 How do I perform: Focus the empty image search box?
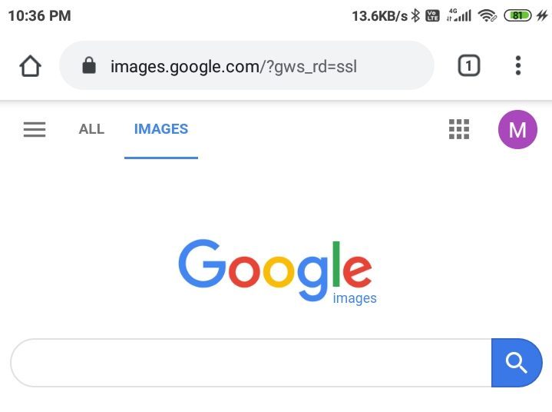tap(250, 363)
